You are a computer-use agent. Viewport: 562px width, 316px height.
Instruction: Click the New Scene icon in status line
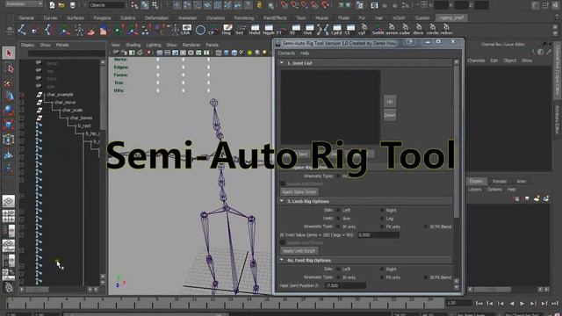[53, 5]
